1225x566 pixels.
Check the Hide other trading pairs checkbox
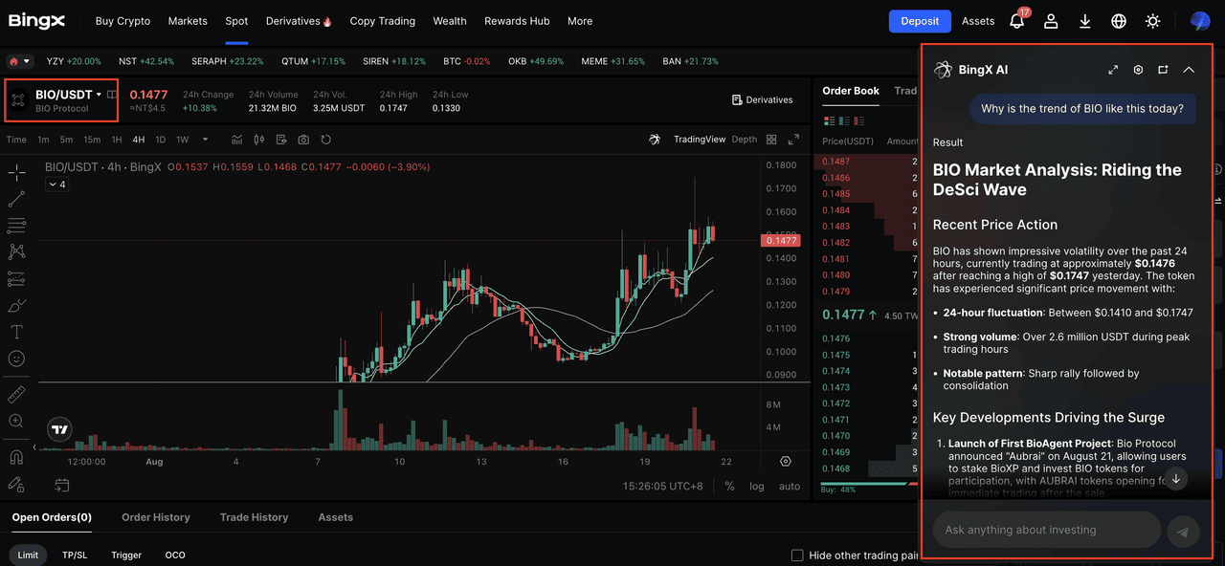tap(796, 555)
